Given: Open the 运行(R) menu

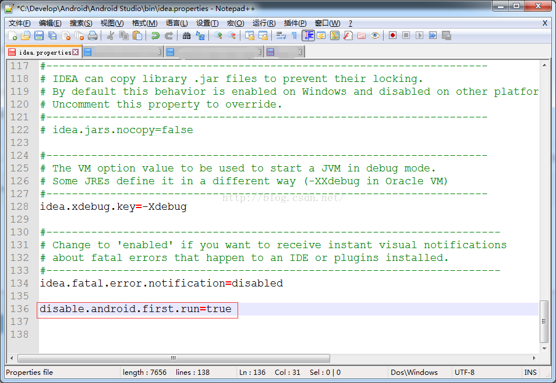Looking at the screenshot, I should (x=264, y=23).
